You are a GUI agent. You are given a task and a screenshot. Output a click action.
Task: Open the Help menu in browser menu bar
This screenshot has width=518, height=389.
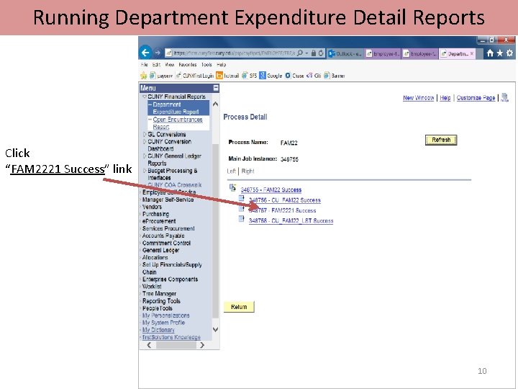222,65
